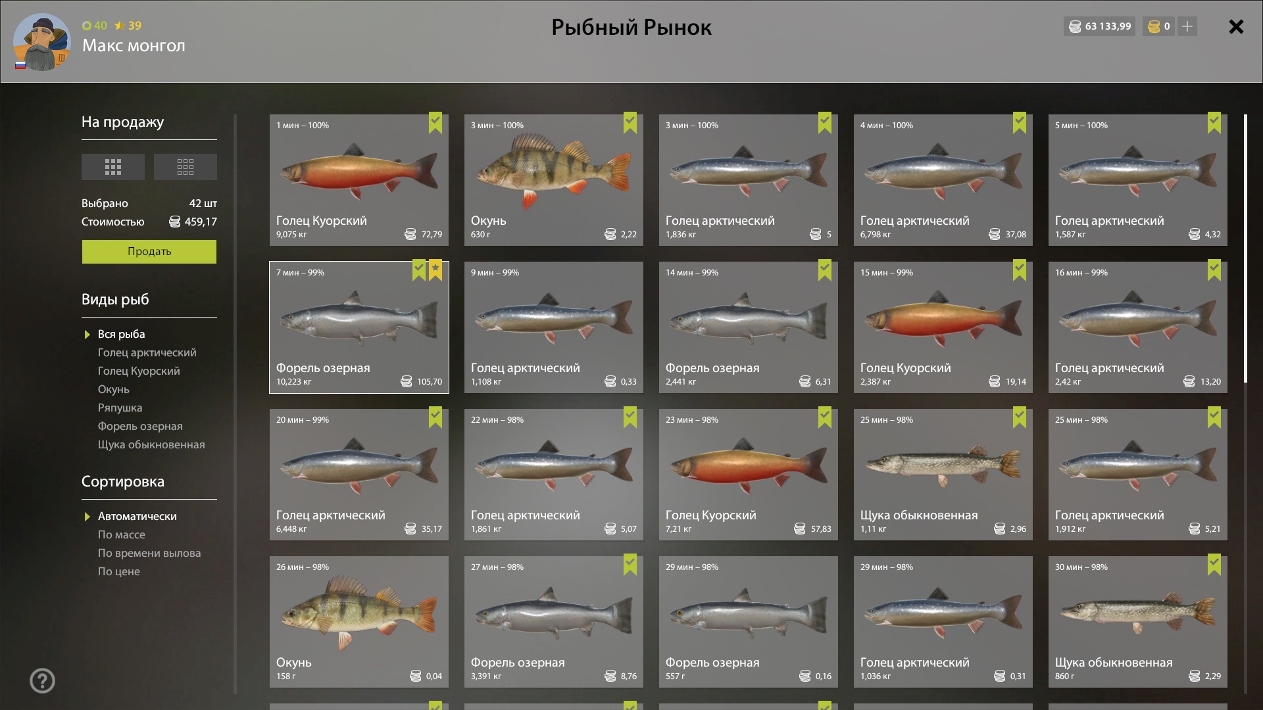Click the plus icon to add gold
Viewport: 1263px width, 710px height.
pyautogui.click(x=1187, y=26)
